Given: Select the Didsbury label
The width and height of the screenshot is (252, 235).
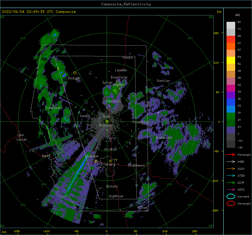Looking at the screenshot, I should [106, 125].
